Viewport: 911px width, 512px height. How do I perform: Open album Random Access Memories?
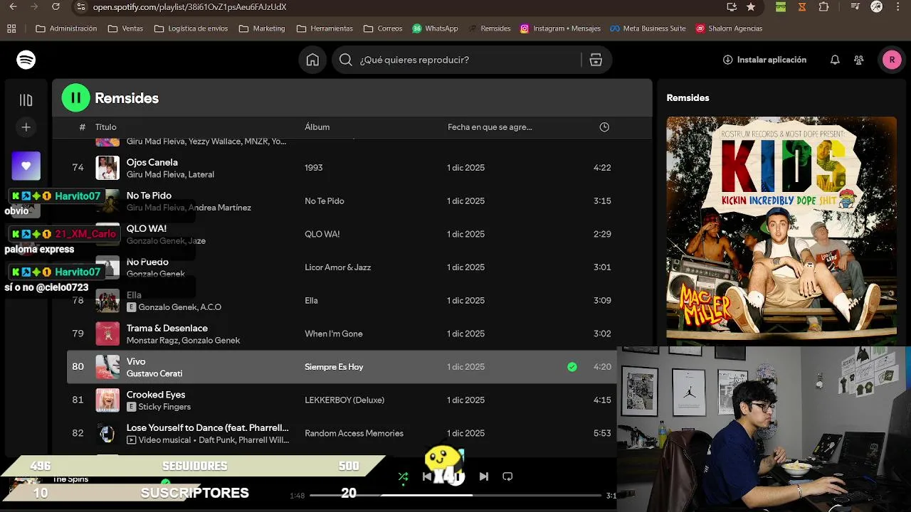(x=354, y=433)
